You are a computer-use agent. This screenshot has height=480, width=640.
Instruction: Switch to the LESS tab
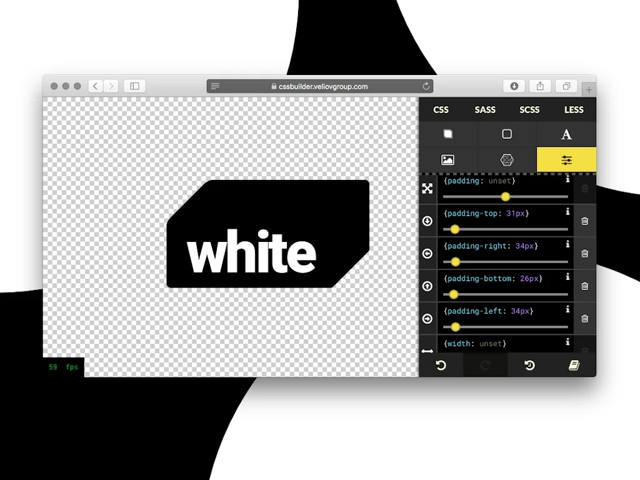pos(574,109)
